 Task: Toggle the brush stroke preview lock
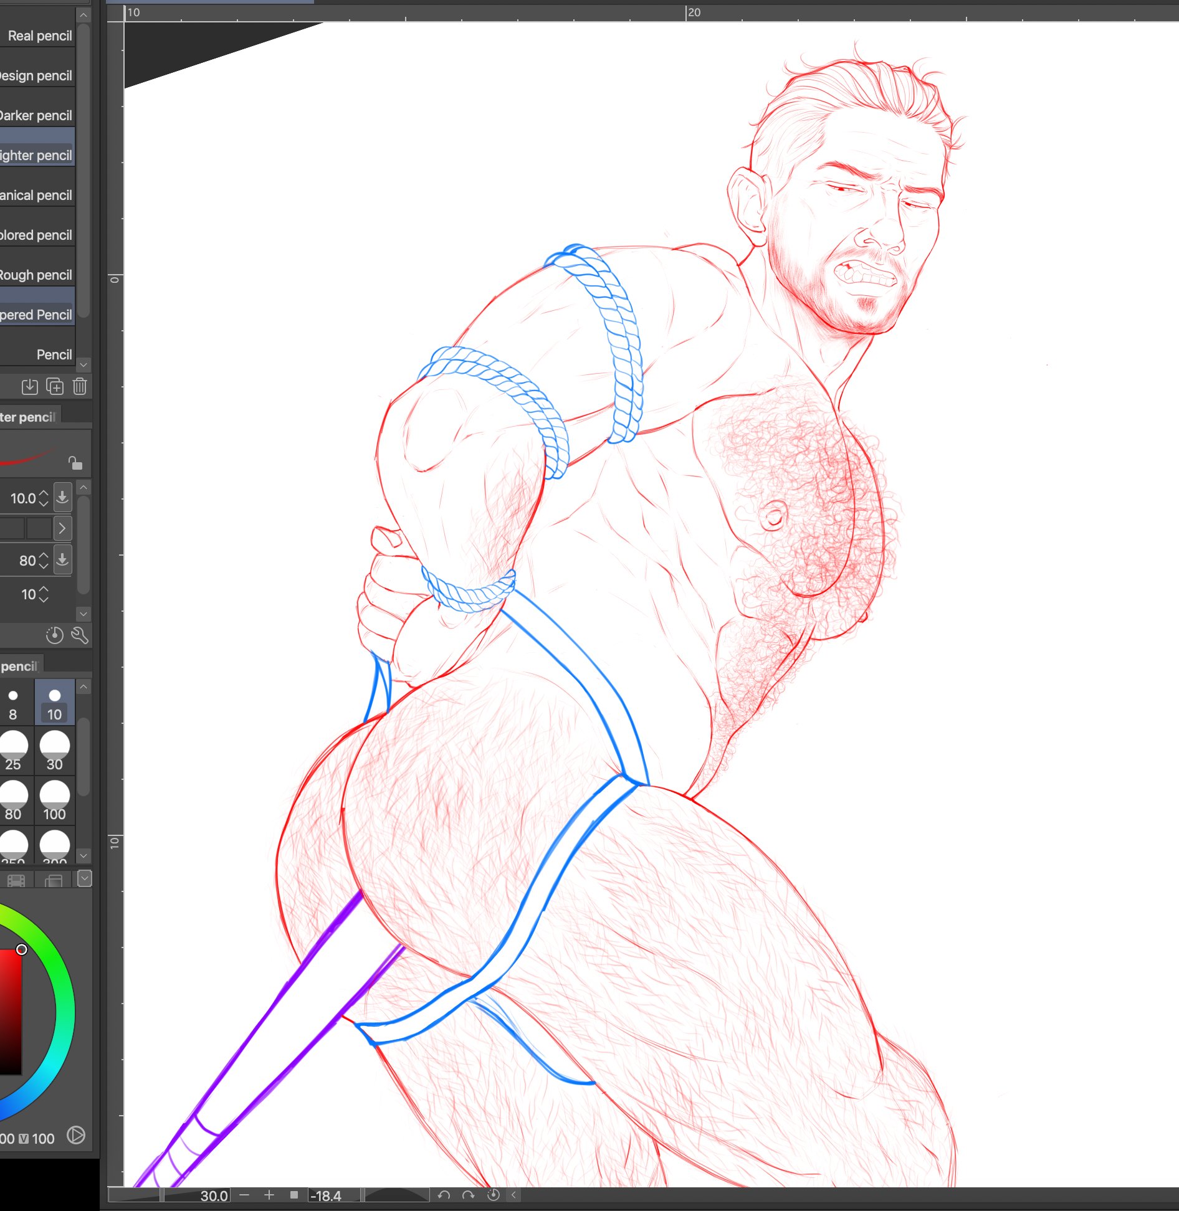pos(75,463)
